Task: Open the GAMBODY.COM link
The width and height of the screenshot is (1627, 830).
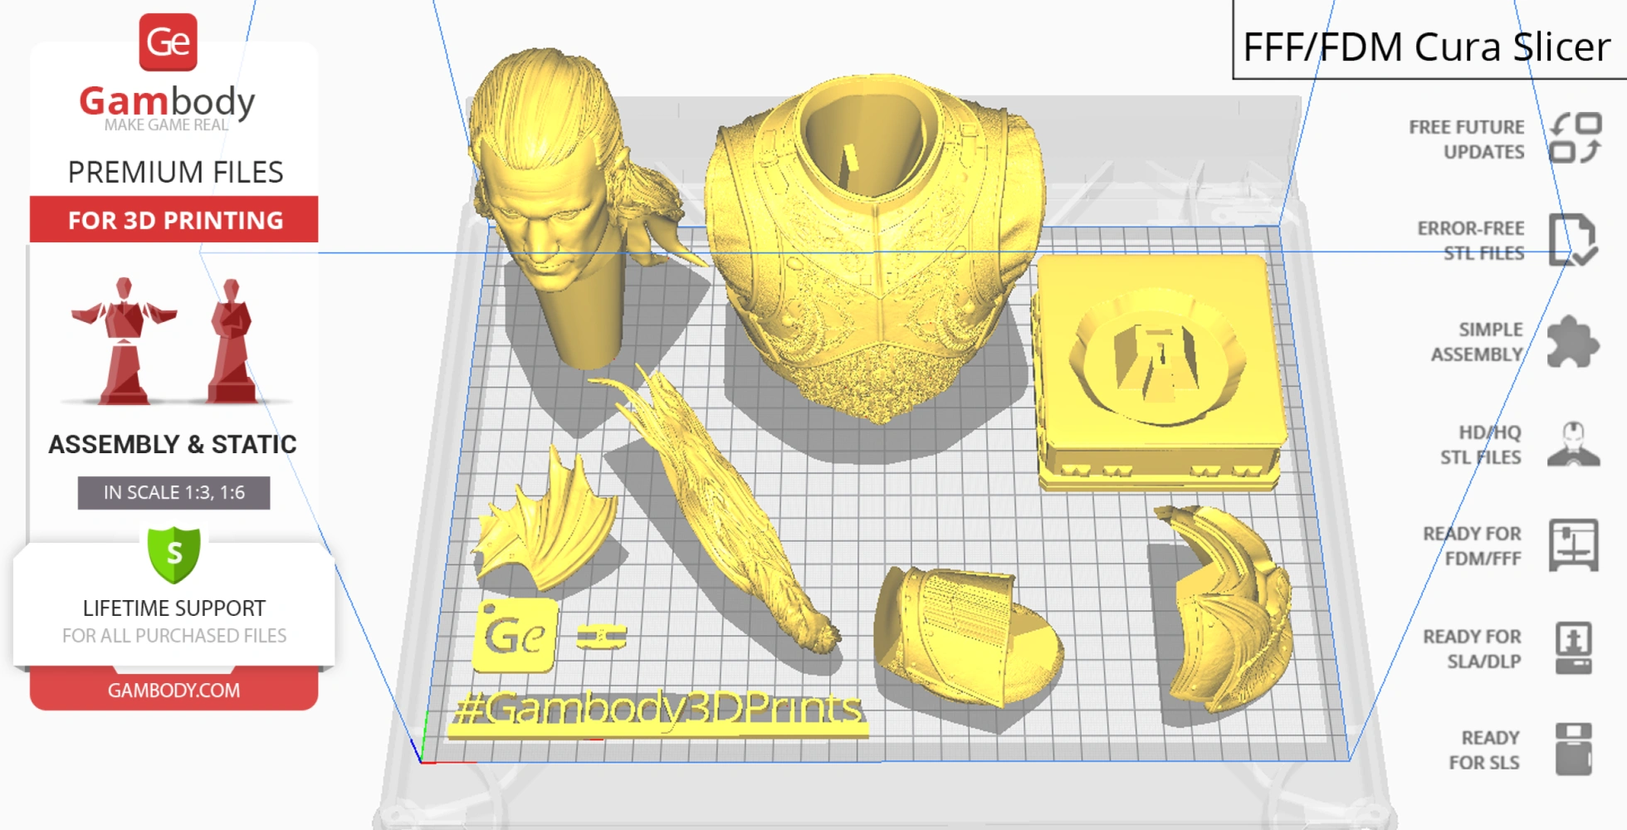Action: [173, 690]
